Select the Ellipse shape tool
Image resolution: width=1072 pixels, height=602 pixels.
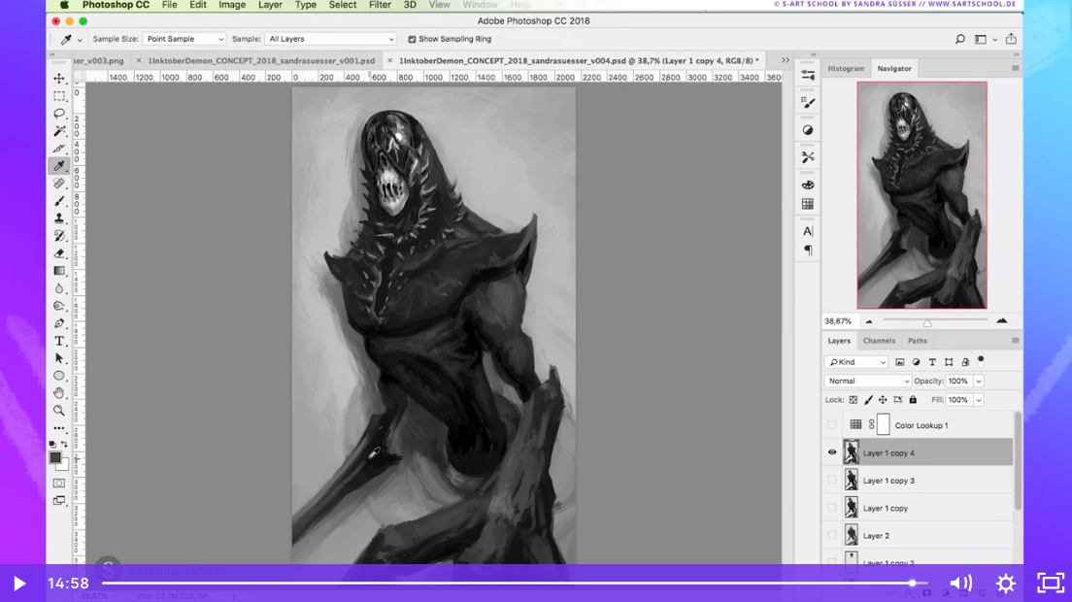(59, 376)
